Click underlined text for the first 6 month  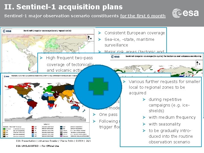click(143, 16)
